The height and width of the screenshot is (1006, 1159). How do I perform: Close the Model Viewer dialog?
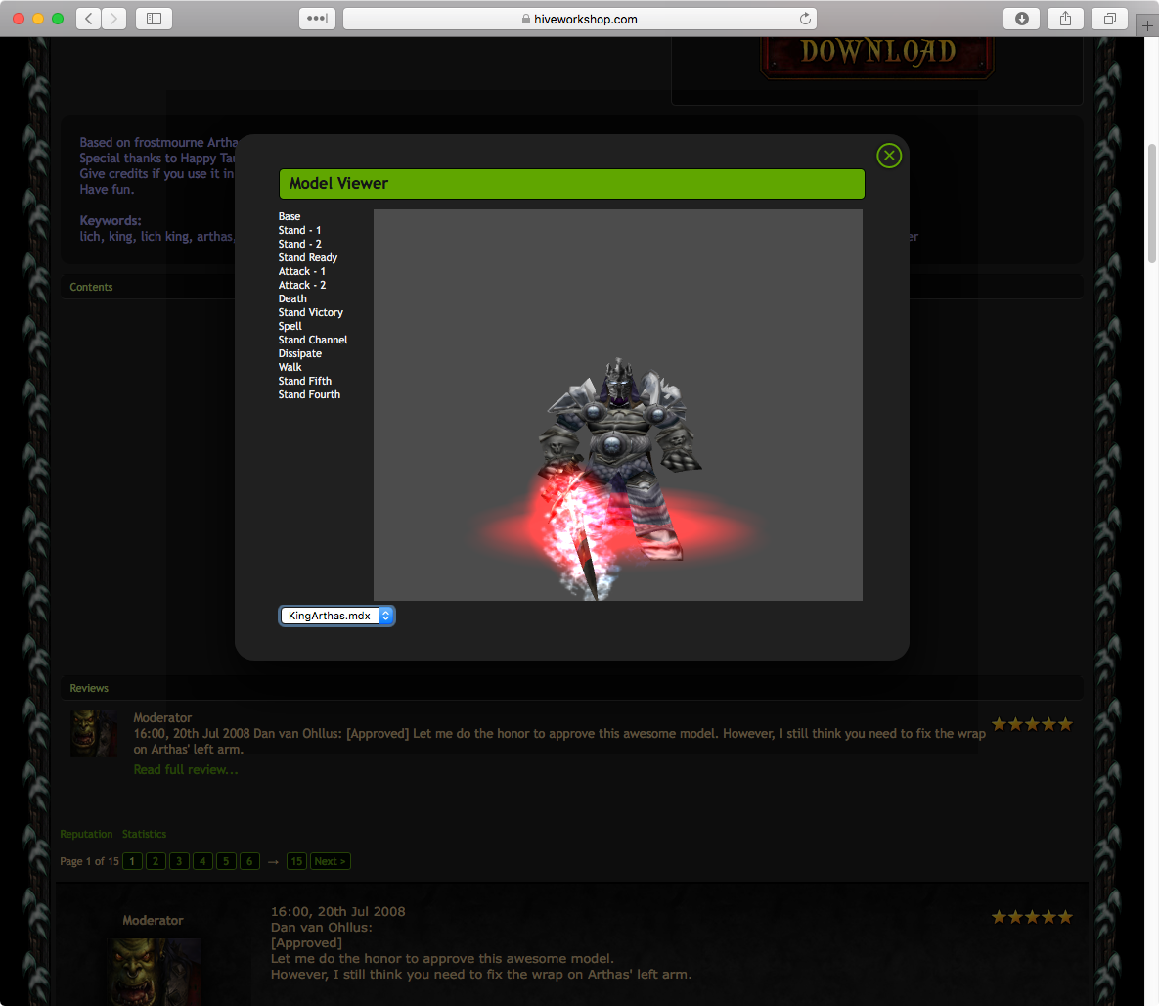888,156
